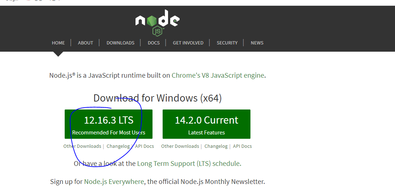Follow the Chrome's V8 JavaScript engine link
The width and height of the screenshot is (395, 189).
tap(218, 76)
